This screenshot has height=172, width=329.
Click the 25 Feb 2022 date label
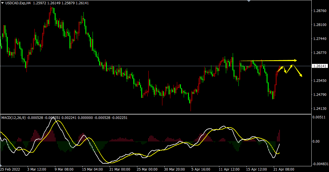coord(10,169)
